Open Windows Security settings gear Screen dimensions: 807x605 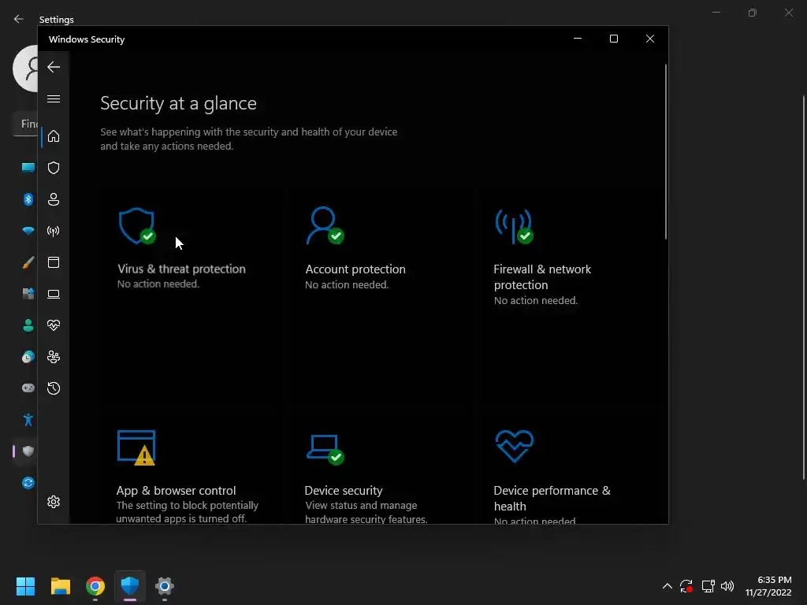(x=54, y=502)
